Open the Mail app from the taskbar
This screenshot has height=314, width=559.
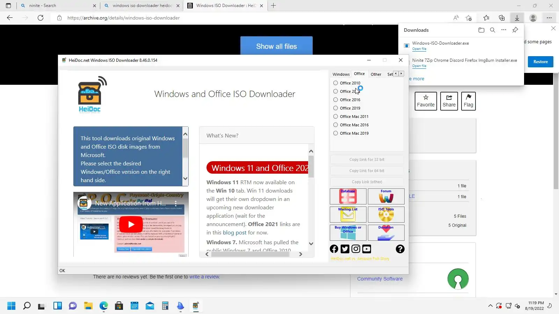tap(150, 306)
